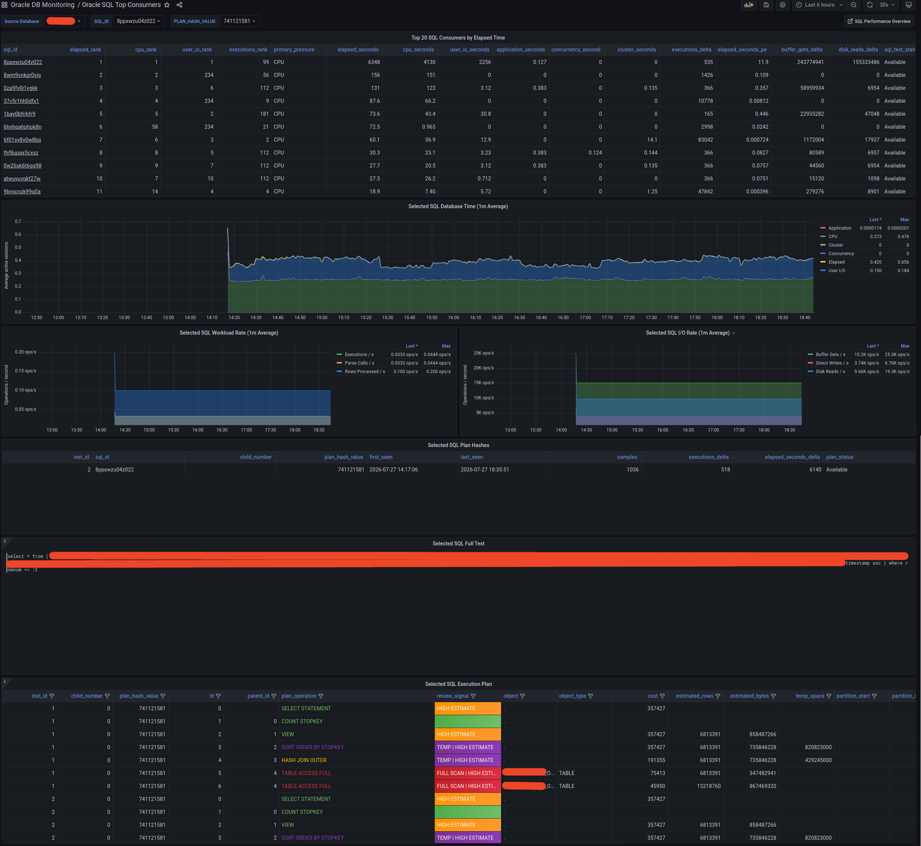
Task: Expand the 30s refresh interval menu
Action: tap(887, 5)
